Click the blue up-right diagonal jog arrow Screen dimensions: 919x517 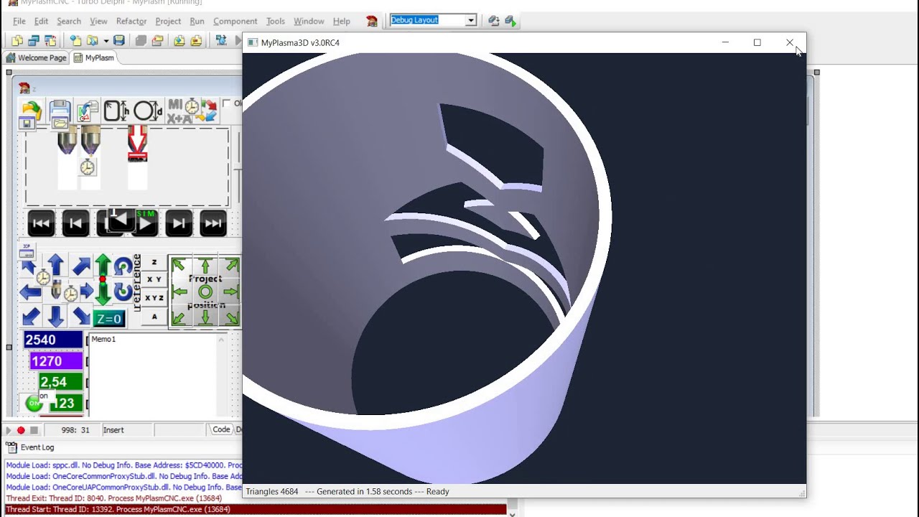pyautogui.click(x=80, y=267)
